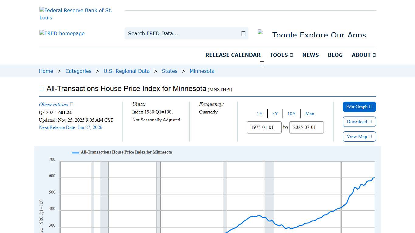The height and width of the screenshot is (233, 415).
Task: Click the Next Release Date link
Action: [x=70, y=127]
